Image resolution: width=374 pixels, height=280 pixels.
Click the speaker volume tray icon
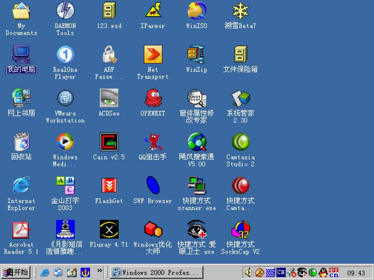(249, 273)
